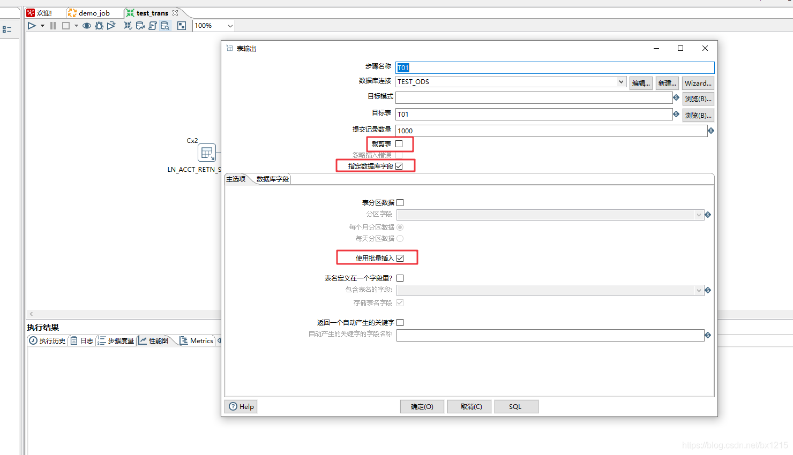This screenshot has width=793, height=455.
Task: Run the transformation with the play icon
Action: tap(32, 26)
